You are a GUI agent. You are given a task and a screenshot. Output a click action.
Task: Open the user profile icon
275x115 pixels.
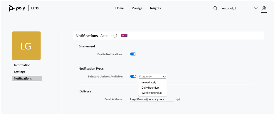(264, 8)
